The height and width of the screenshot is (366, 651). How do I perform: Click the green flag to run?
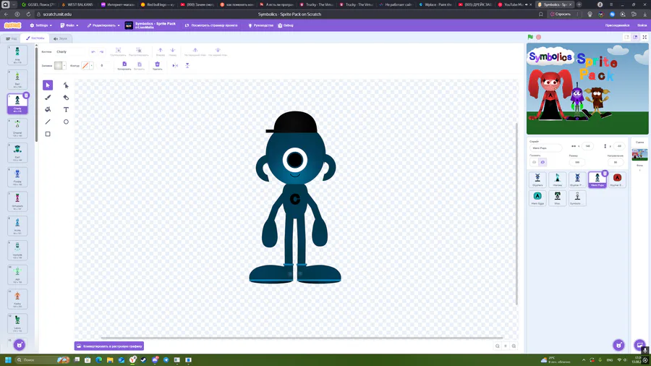click(530, 37)
